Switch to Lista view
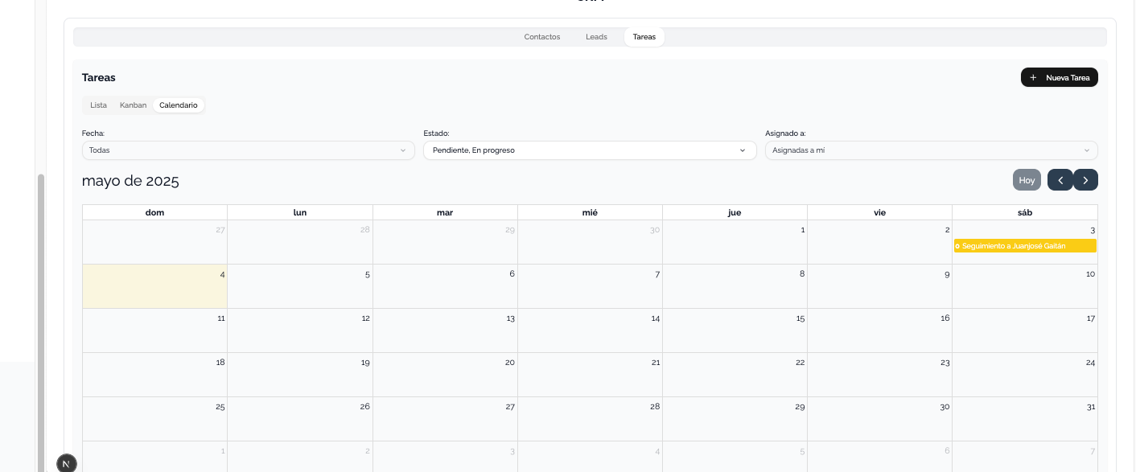The width and height of the screenshot is (1136, 472). pos(98,105)
